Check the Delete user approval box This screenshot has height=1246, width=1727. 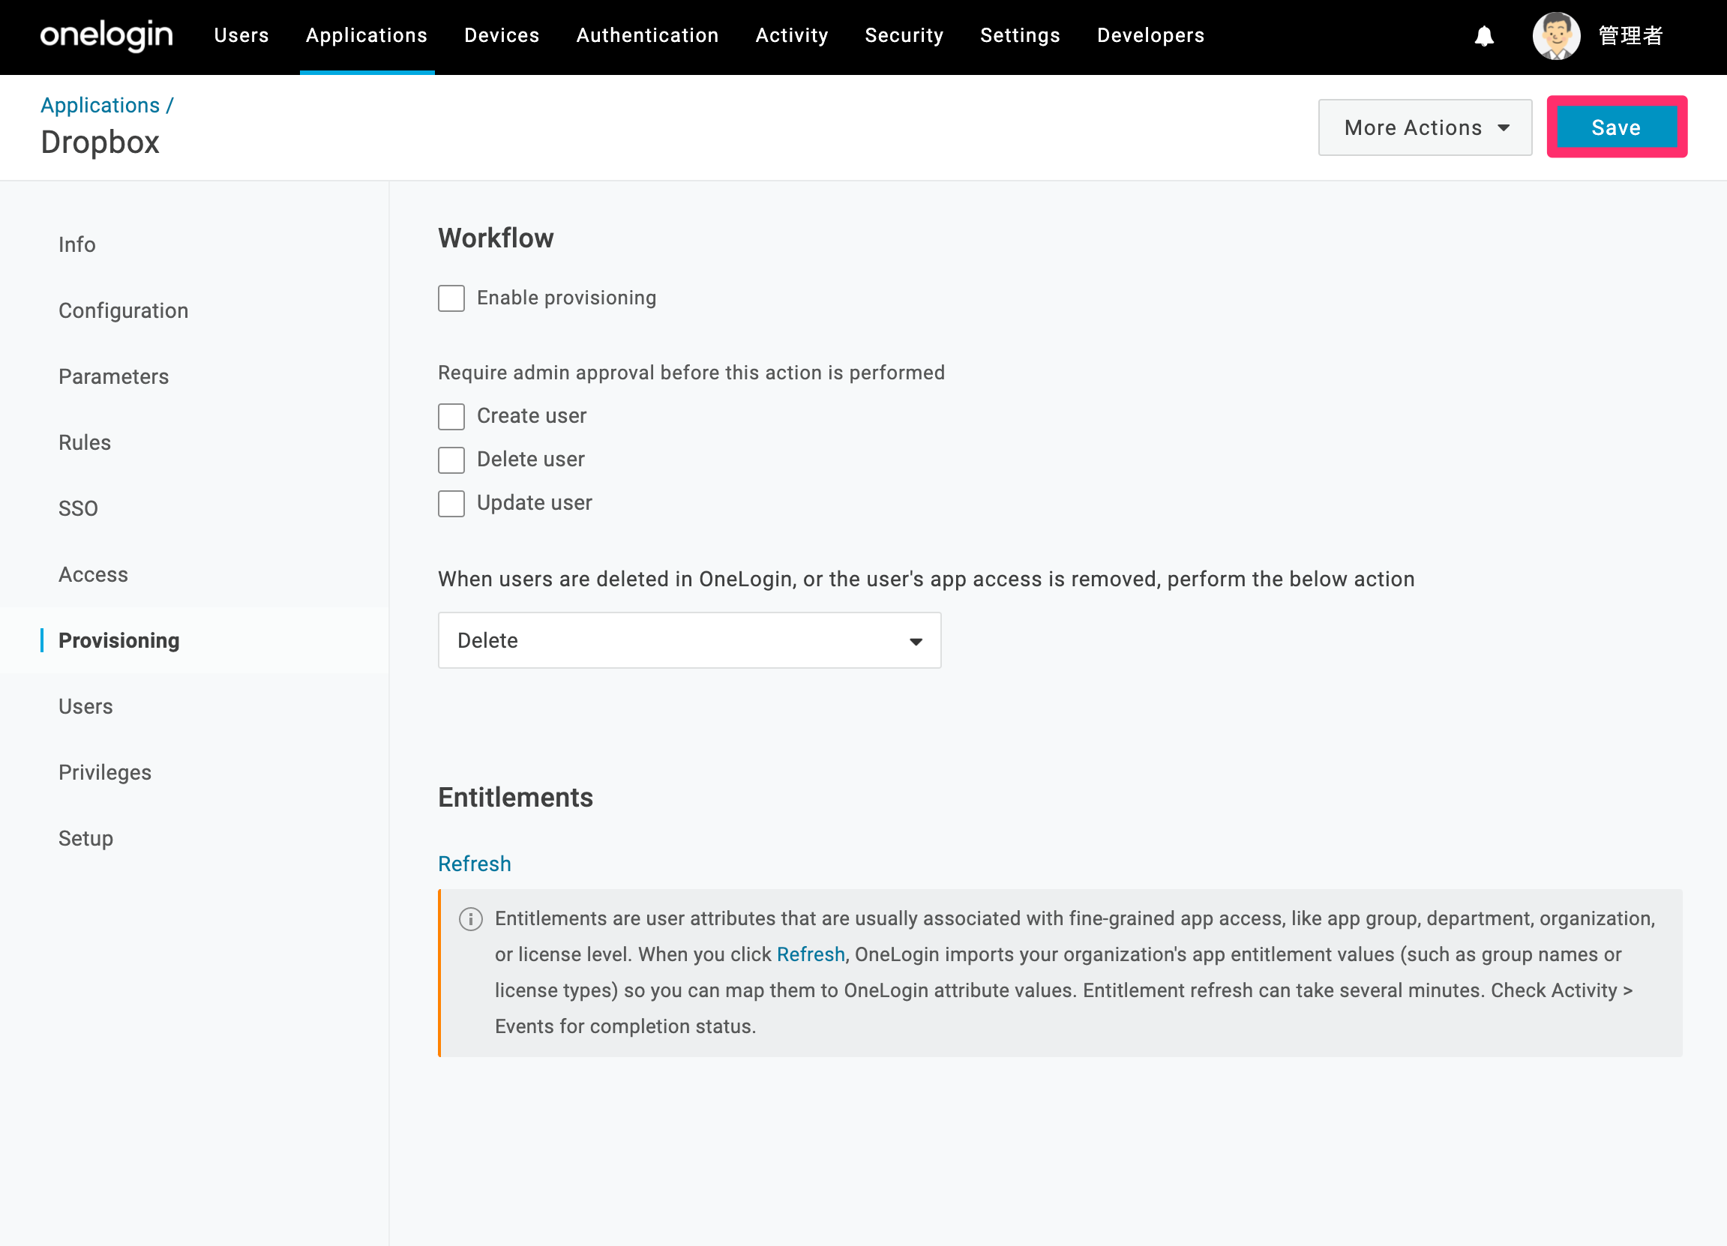tap(451, 460)
